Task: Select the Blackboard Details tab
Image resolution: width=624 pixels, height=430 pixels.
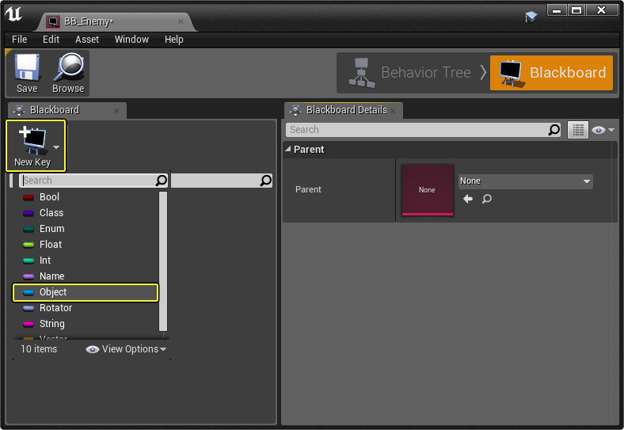Action: click(x=343, y=110)
